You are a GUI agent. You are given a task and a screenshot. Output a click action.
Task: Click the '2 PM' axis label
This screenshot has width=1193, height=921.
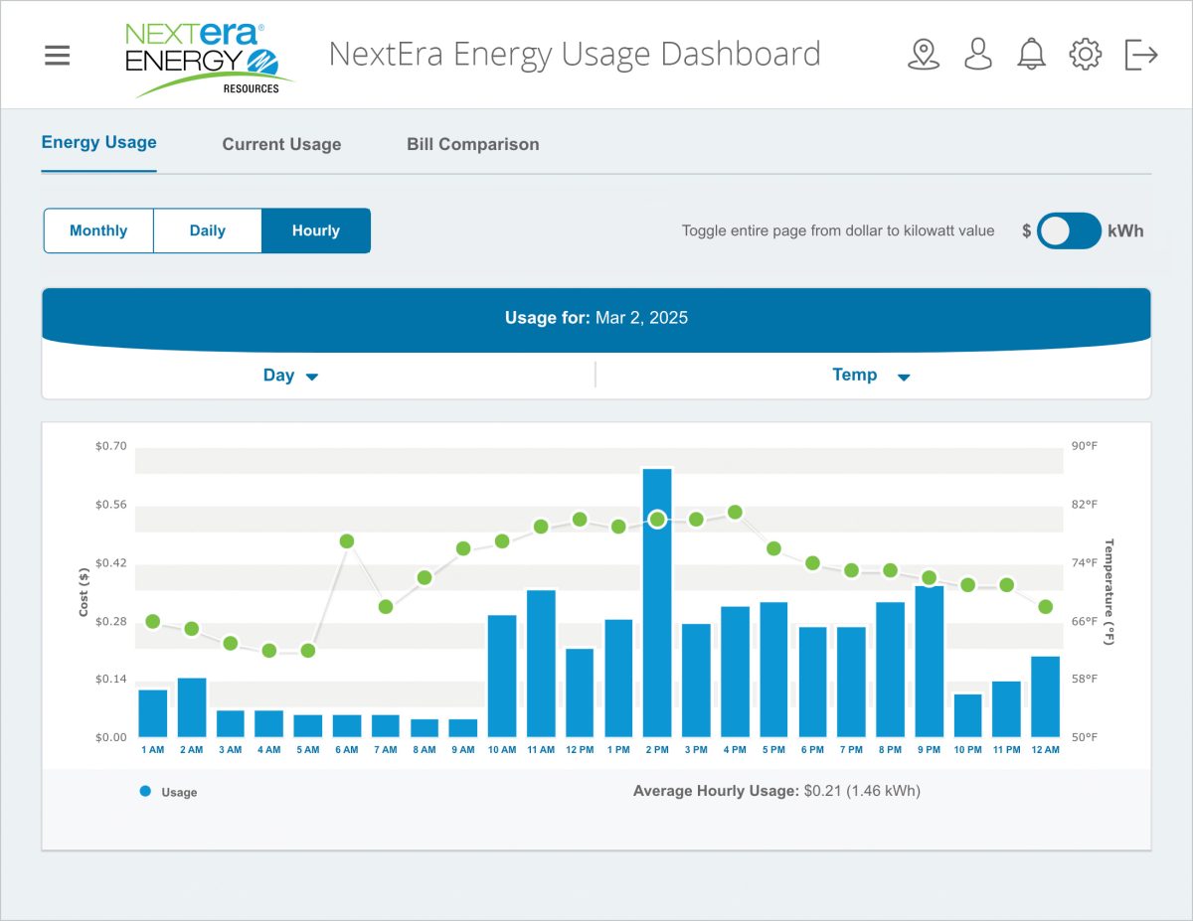click(x=657, y=750)
